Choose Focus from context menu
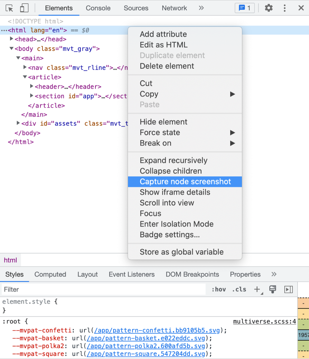Viewport: 309px width, 359px height. (x=185, y=213)
